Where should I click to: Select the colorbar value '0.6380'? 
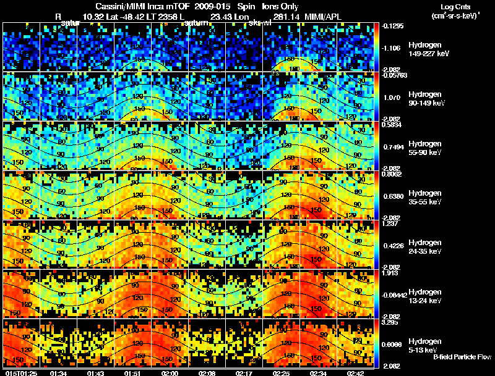[x=394, y=196]
